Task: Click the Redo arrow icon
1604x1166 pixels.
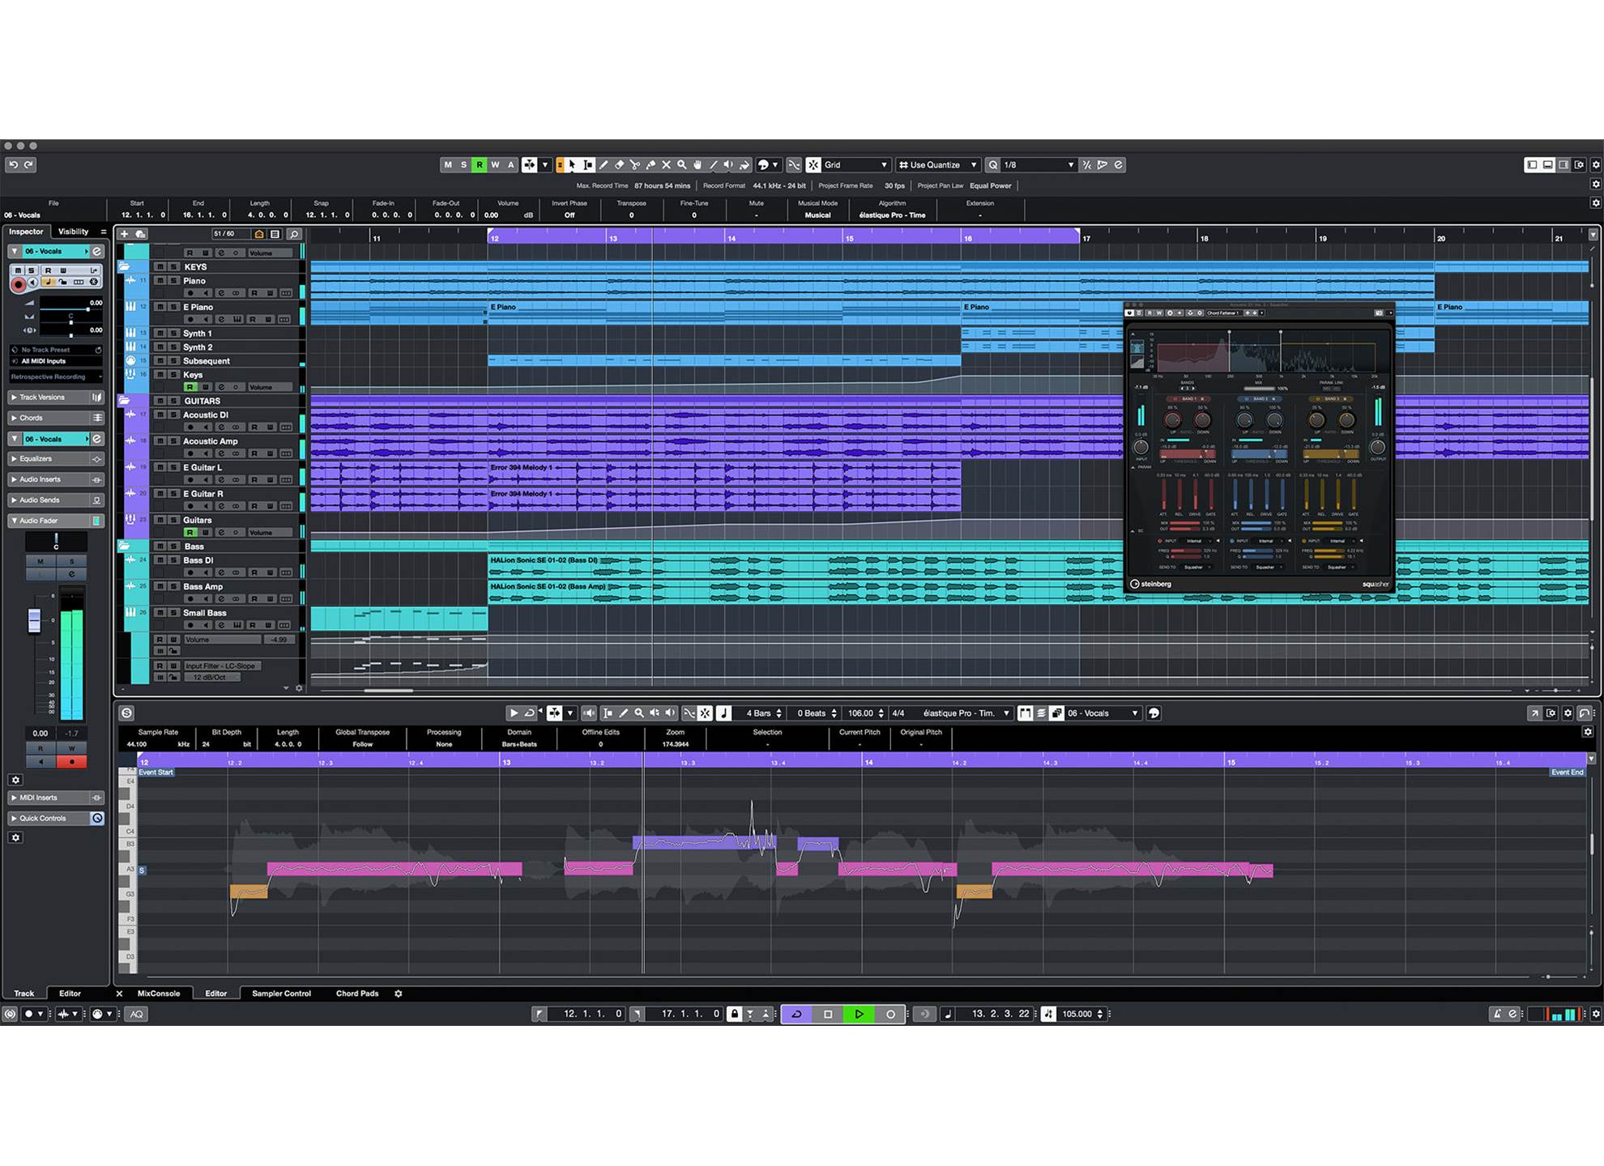Action: coord(29,164)
